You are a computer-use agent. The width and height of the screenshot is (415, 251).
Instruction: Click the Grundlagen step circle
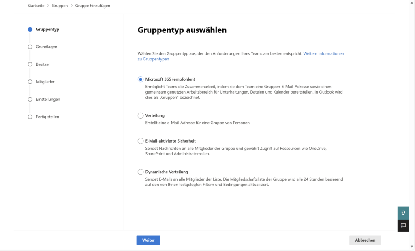coord(30,47)
